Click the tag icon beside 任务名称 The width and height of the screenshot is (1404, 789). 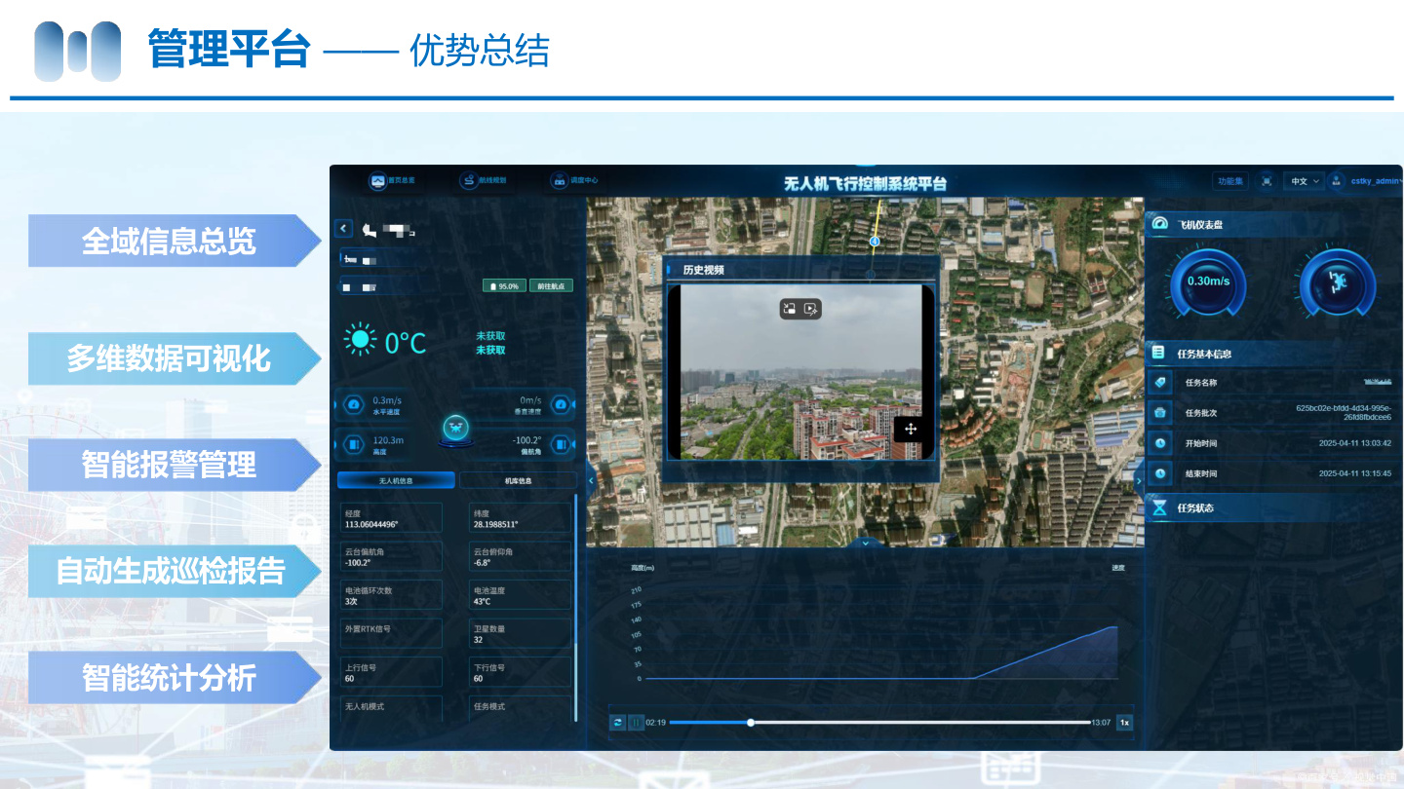(x=1159, y=383)
